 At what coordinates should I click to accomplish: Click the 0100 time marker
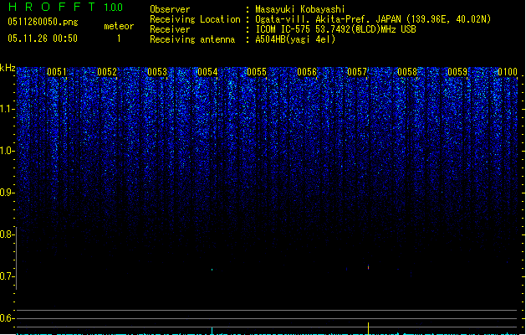508,72
